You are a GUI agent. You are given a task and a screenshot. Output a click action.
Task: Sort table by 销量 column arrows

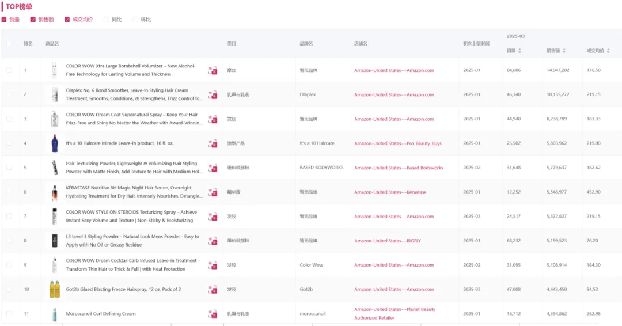click(519, 51)
